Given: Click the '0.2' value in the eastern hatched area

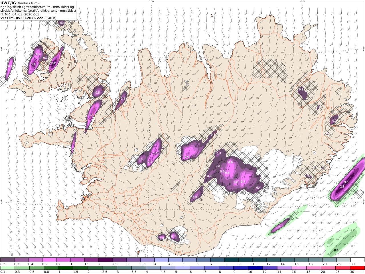Looking at the screenshot, I should 301,90.
